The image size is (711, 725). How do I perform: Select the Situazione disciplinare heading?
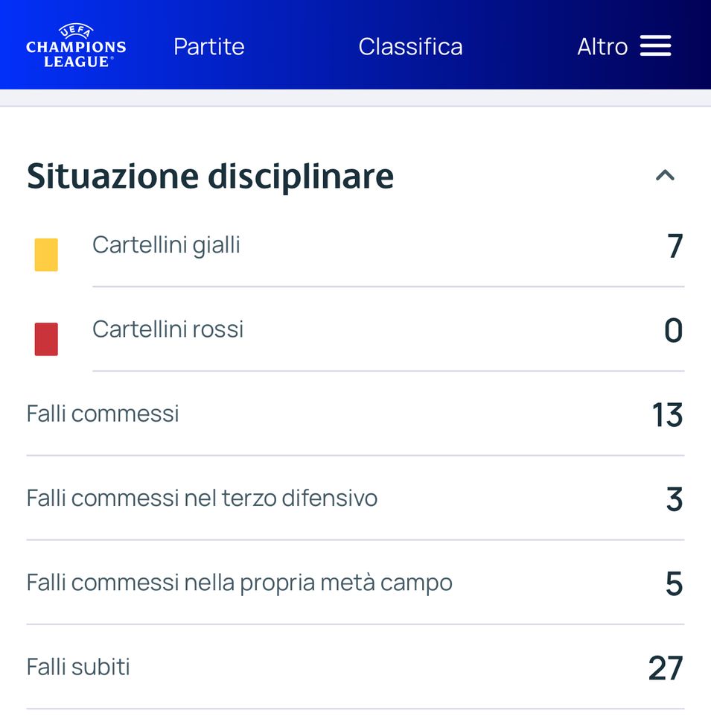tap(210, 176)
